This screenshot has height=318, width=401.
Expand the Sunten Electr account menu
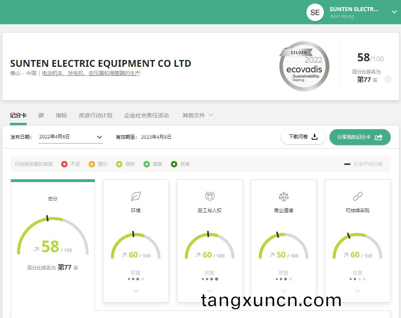[394, 12]
